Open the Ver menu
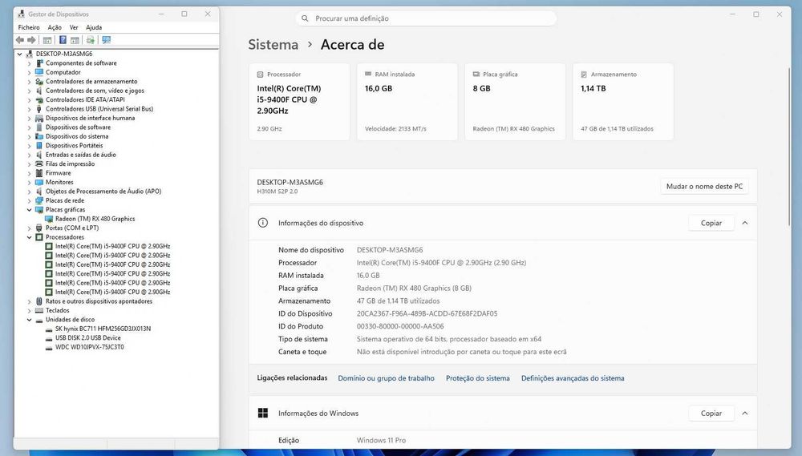The height and width of the screenshot is (456, 802). click(x=74, y=27)
